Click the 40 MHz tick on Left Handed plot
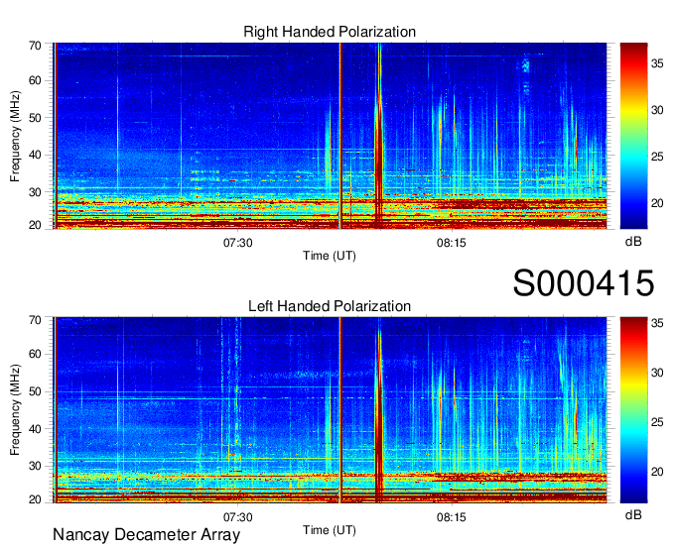This screenshot has width=675, height=547. pyautogui.click(x=35, y=429)
